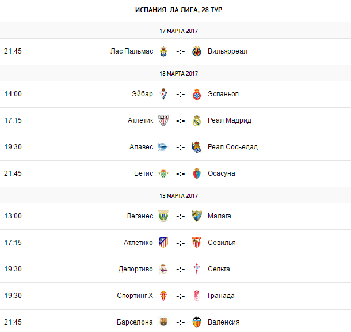Click the Эспаньол team name
This screenshot has width=351, height=332.
(x=223, y=94)
